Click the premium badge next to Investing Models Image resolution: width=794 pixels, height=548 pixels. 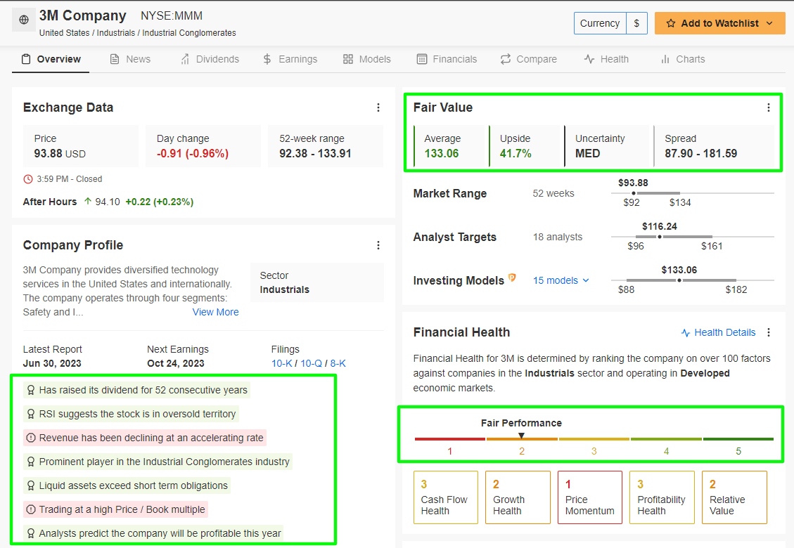pyautogui.click(x=512, y=278)
